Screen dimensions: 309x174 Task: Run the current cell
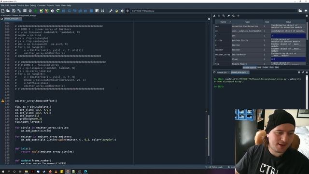coord(41,11)
